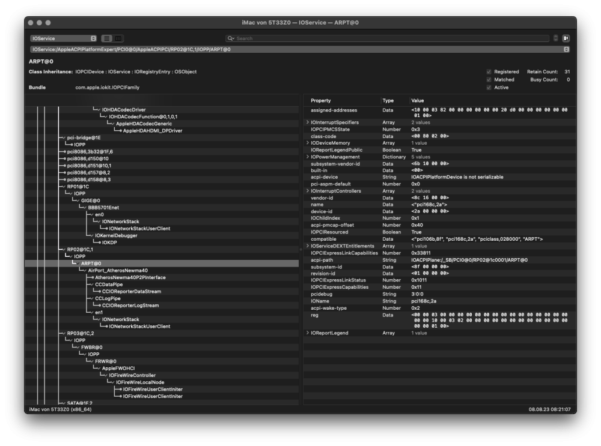Image resolution: width=601 pixels, height=446 pixels.
Task: Collapse the RP01@1C tree node
Action: point(64,187)
